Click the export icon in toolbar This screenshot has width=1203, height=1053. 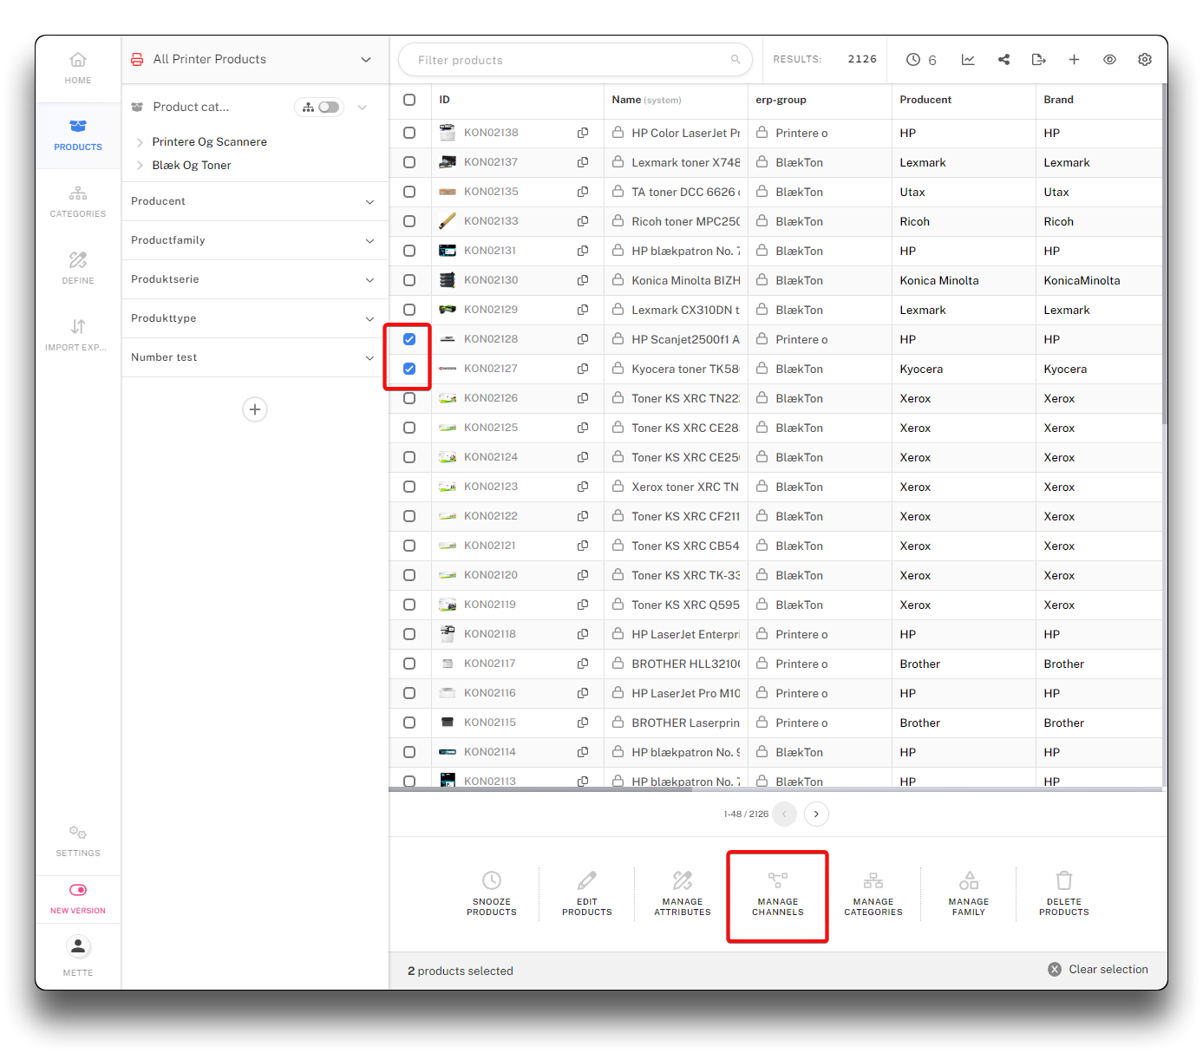(x=1038, y=60)
